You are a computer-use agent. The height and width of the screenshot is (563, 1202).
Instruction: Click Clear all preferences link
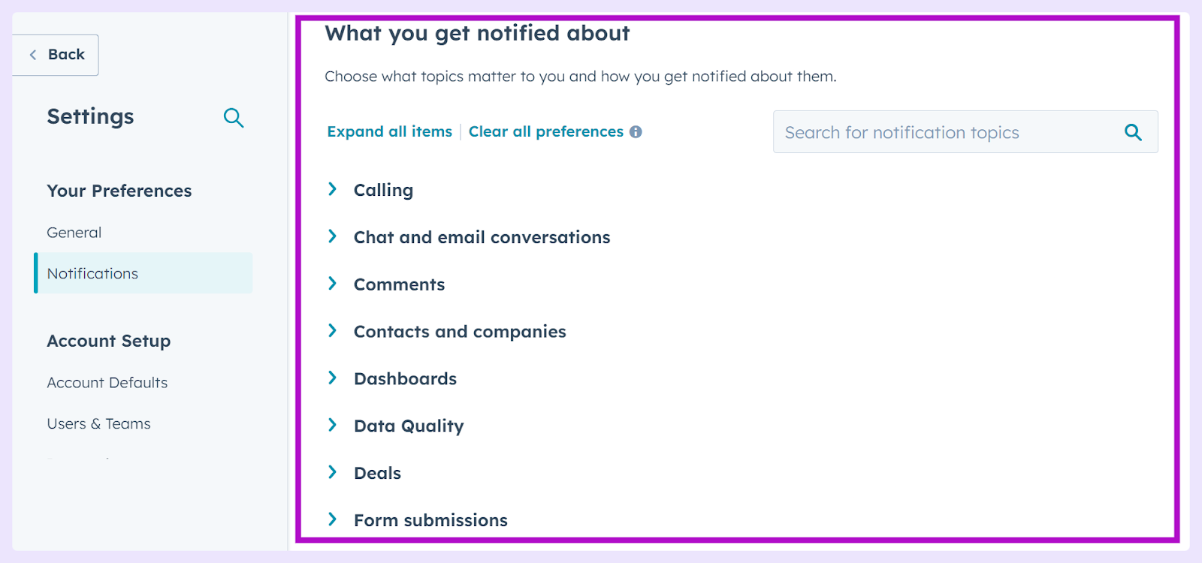(546, 132)
